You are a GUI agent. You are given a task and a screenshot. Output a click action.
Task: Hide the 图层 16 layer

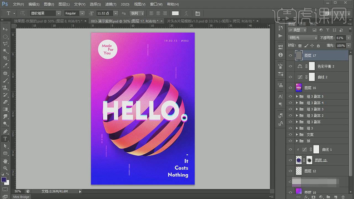click(290, 88)
